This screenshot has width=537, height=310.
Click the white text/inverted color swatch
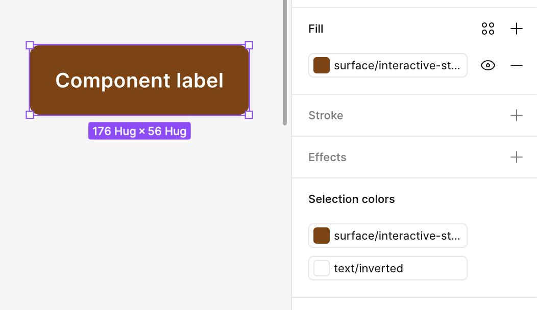321,268
